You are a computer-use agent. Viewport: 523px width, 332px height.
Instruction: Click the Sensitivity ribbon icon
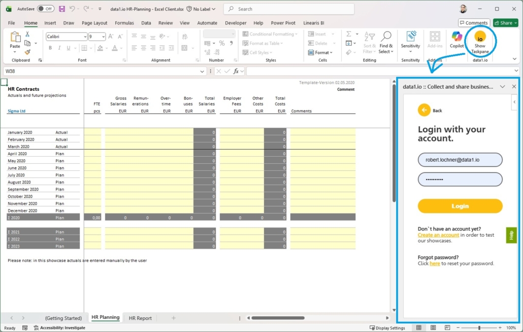[x=410, y=40]
